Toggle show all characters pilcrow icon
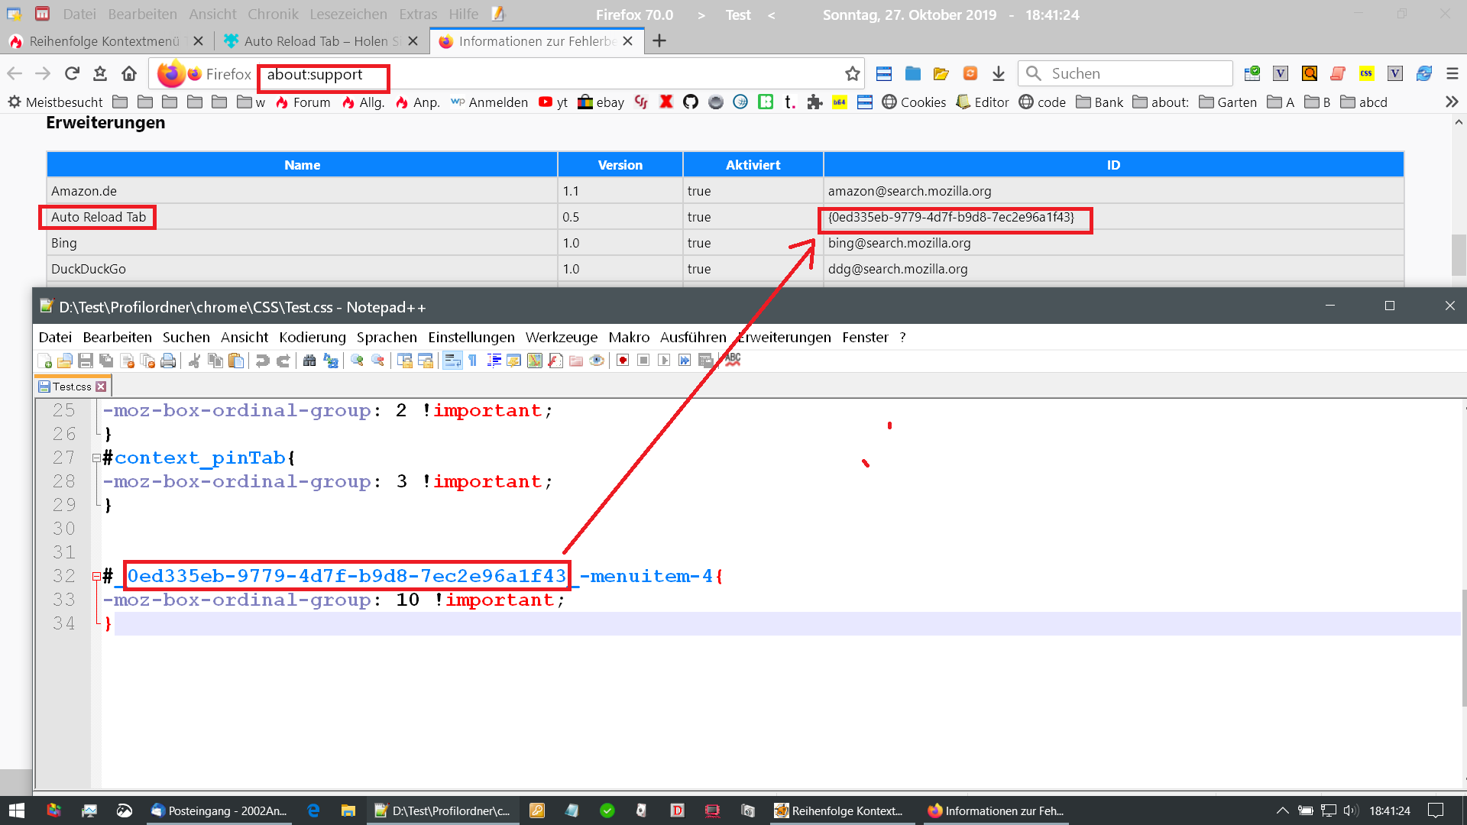This screenshot has height=825, width=1467. click(x=473, y=361)
